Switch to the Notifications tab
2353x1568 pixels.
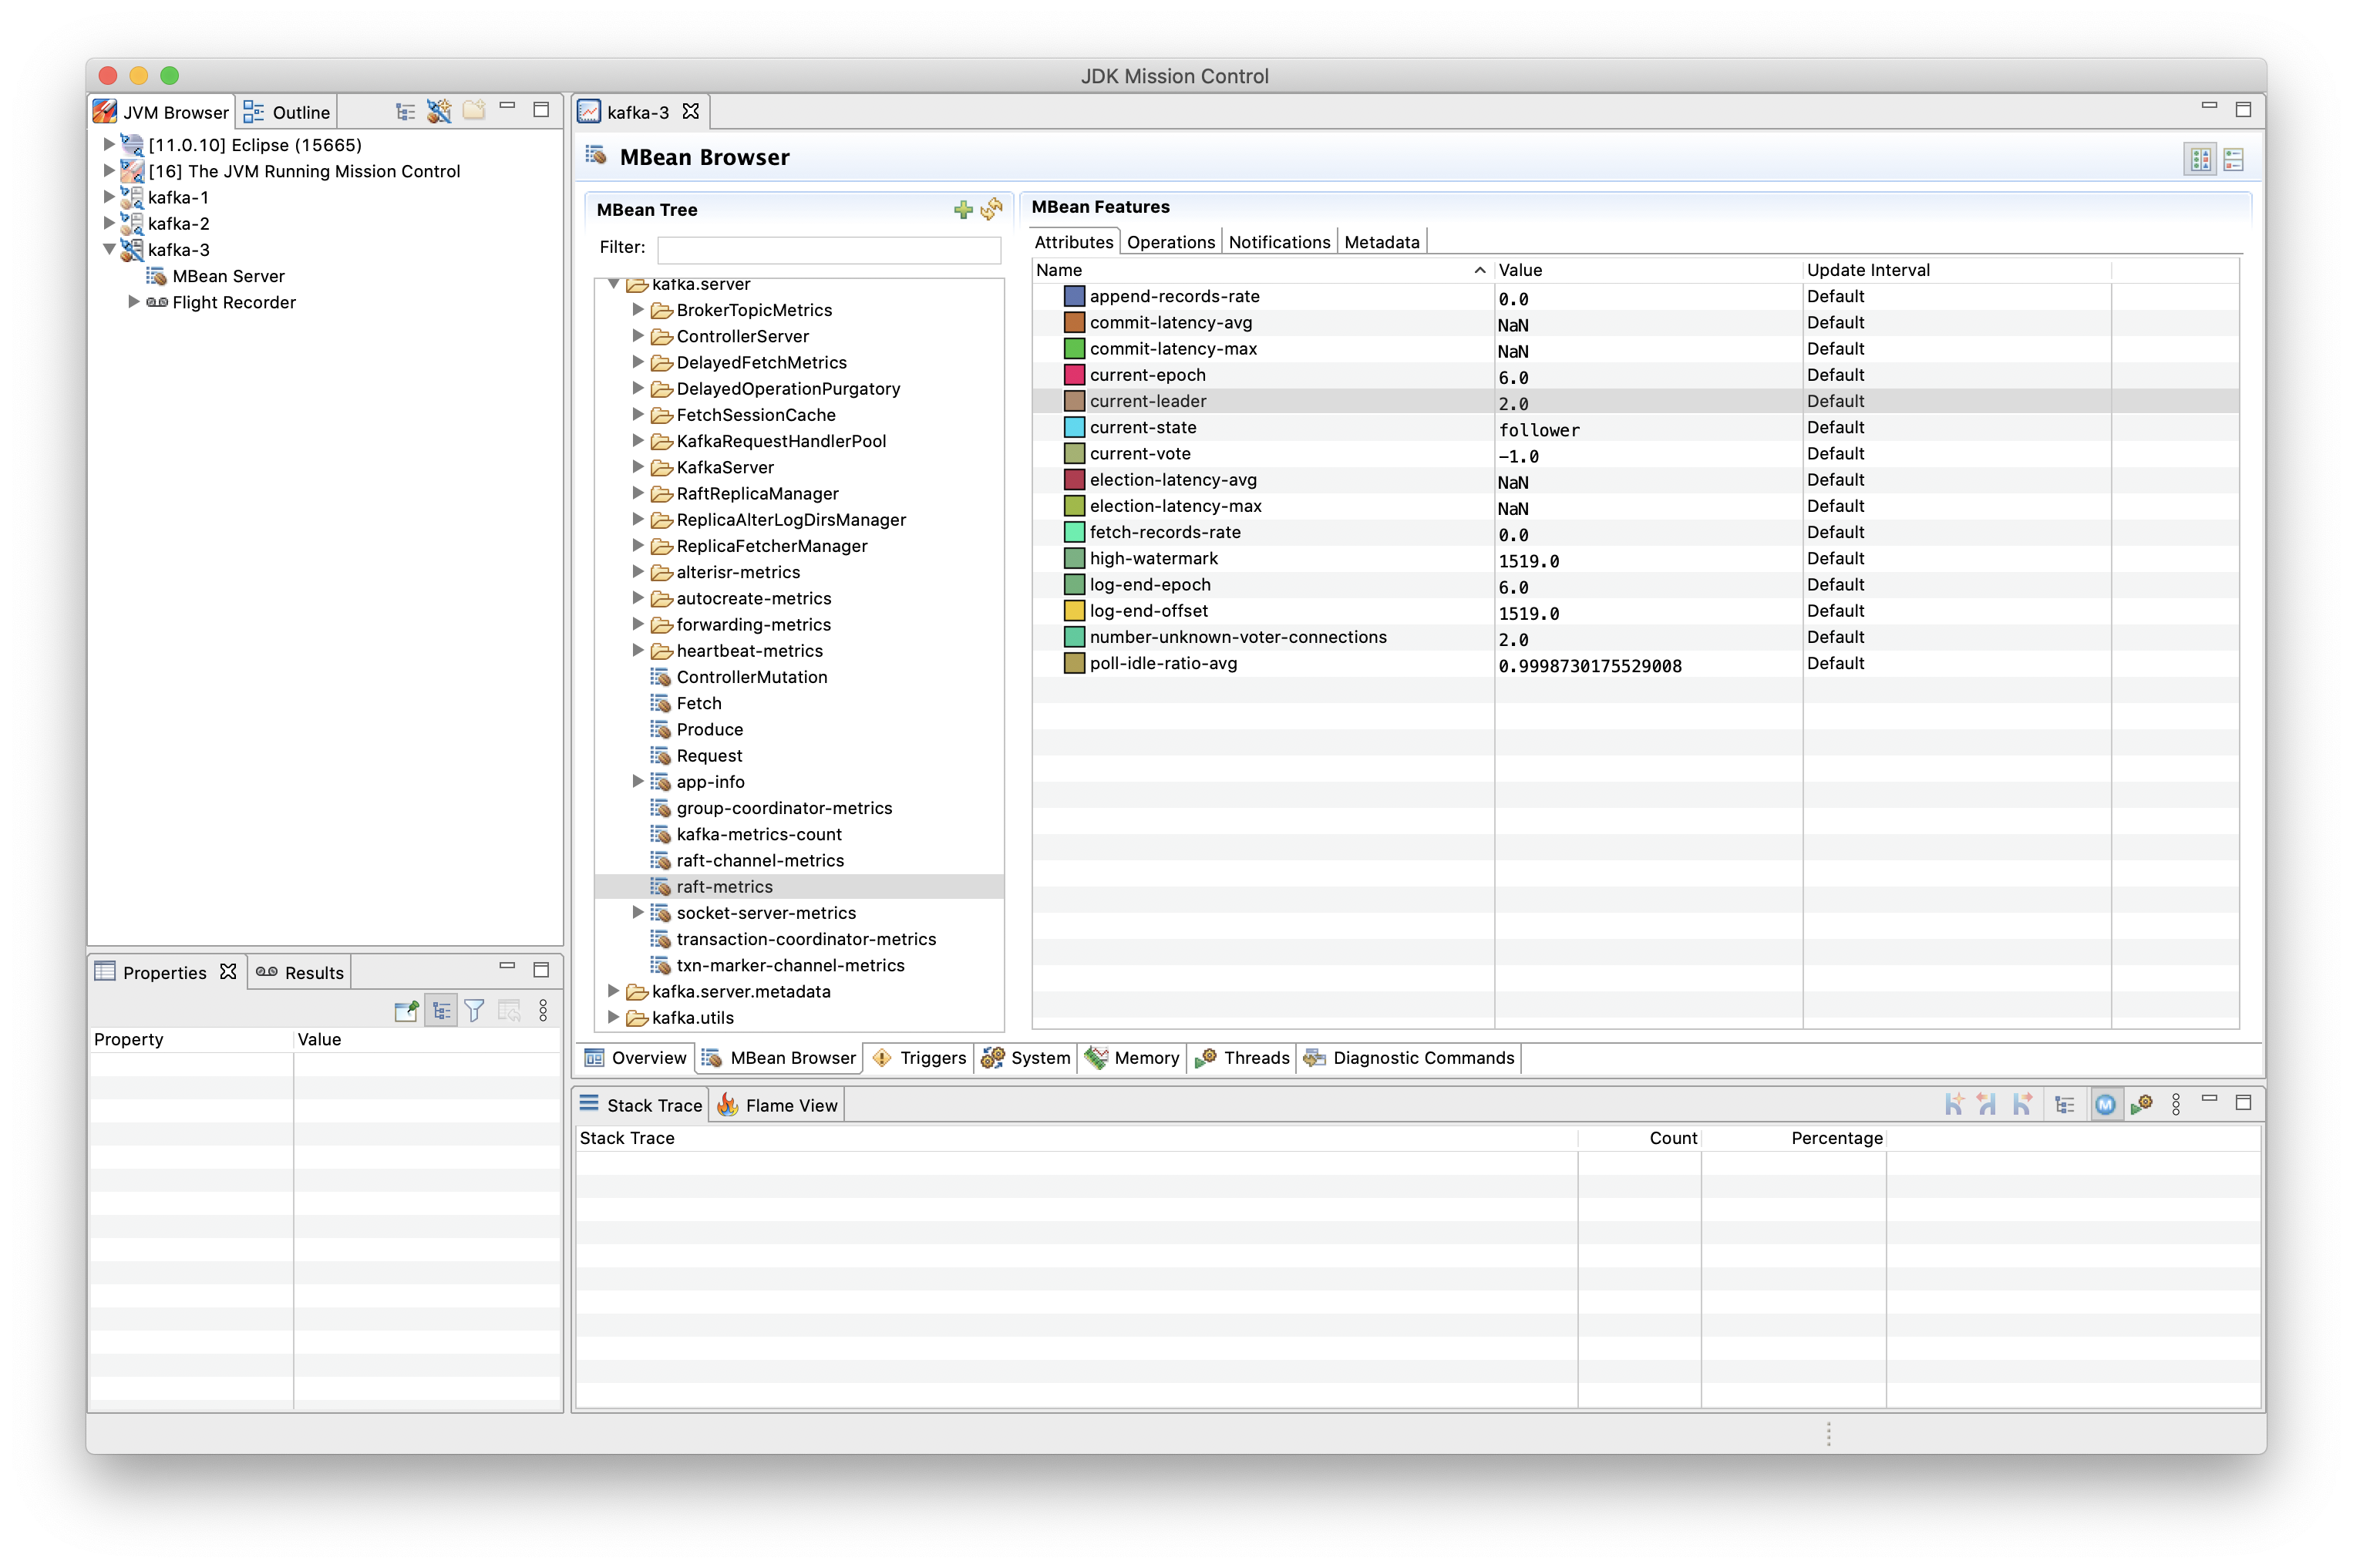pyautogui.click(x=1278, y=242)
